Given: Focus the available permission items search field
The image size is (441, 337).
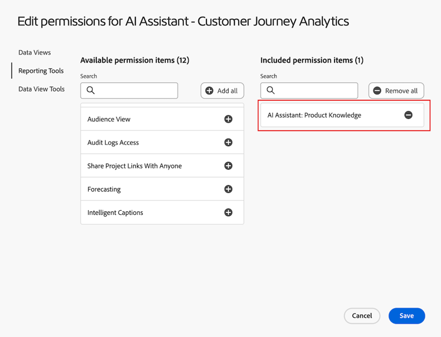Looking at the screenshot, I should point(135,90).
